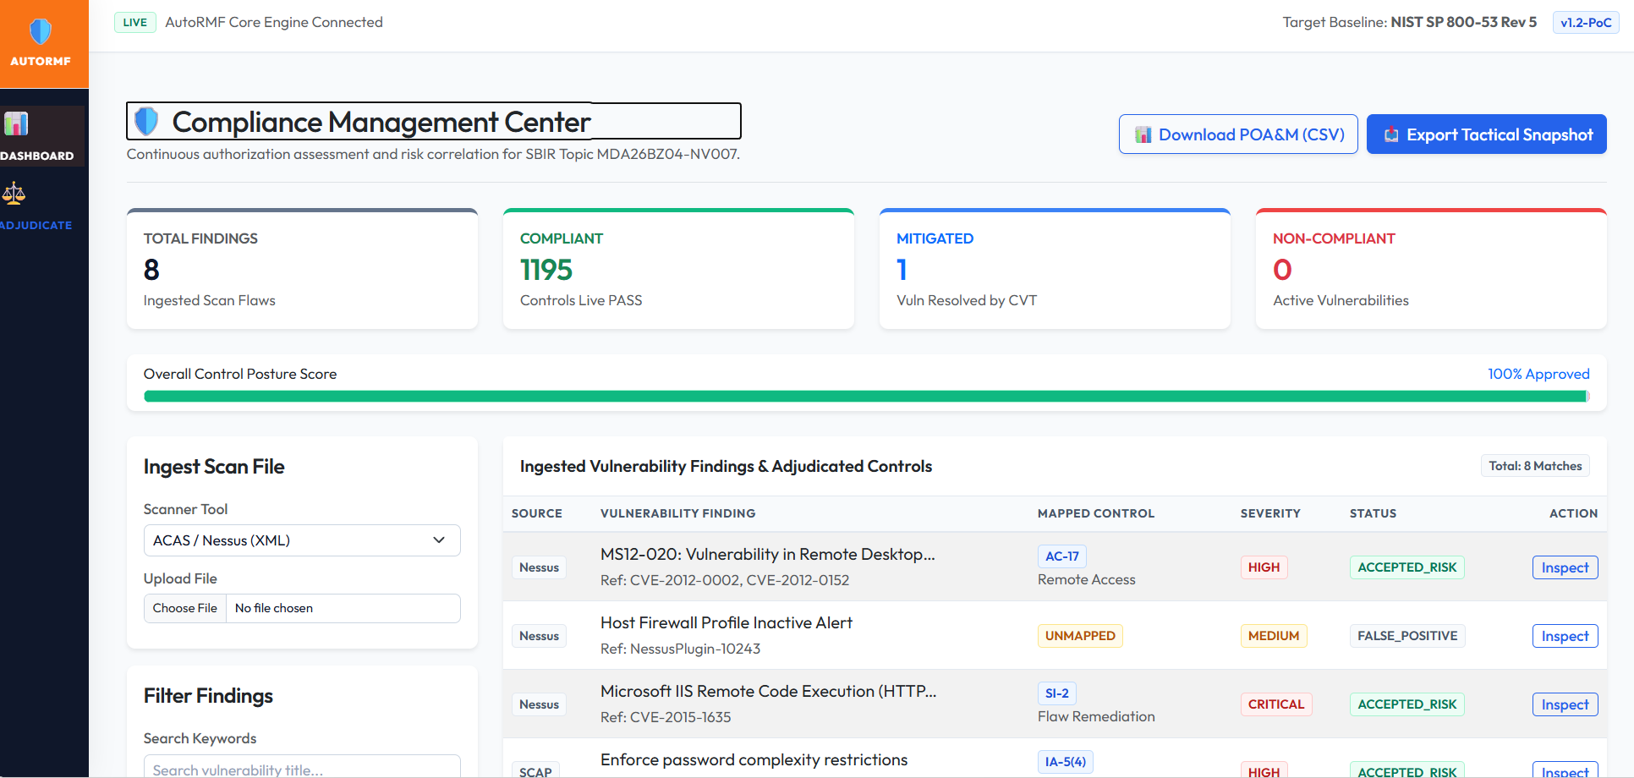This screenshot has height=778, width=1634.
Task: Click Nessus source badge on Host Firewall row
Action: tap(539, 636)
